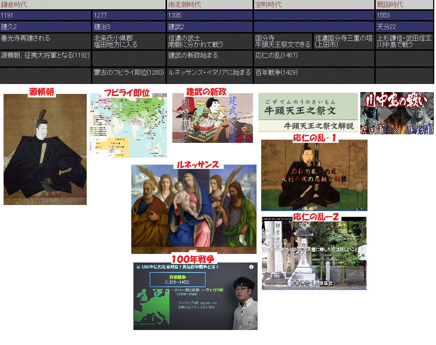Click the 建武の新政始まる table cell

click(x=210, y=59)
